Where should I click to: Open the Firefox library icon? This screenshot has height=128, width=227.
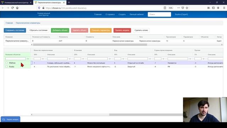209,8
